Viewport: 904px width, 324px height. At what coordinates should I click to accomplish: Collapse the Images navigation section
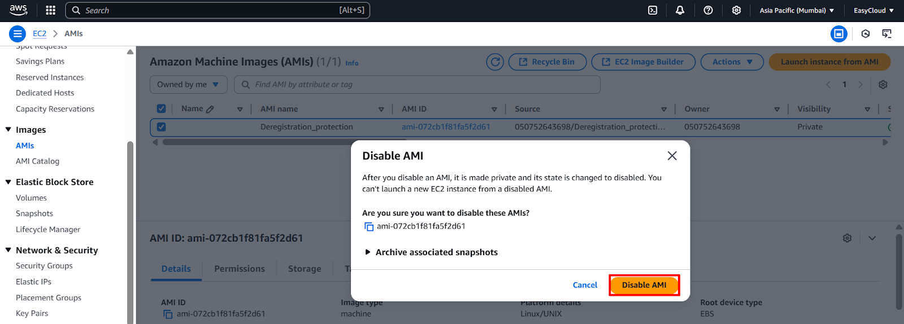pyautogui.click(x=8, y=130)
